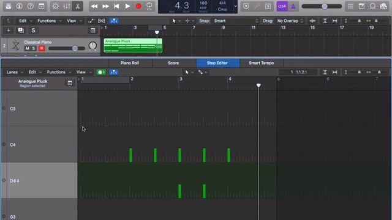Screen dimensions: 392x220
Task: Switch to the Smart Tempo tab
Action: pyautogui.click(x=262, y=63)
